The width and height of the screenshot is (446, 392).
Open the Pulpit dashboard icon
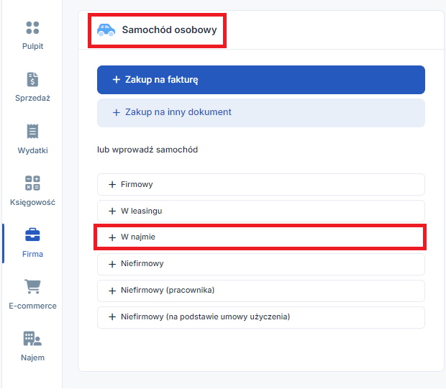[x=32, y=27]
